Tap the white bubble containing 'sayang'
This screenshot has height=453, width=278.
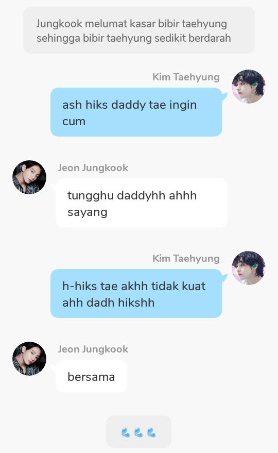(142, 203)
